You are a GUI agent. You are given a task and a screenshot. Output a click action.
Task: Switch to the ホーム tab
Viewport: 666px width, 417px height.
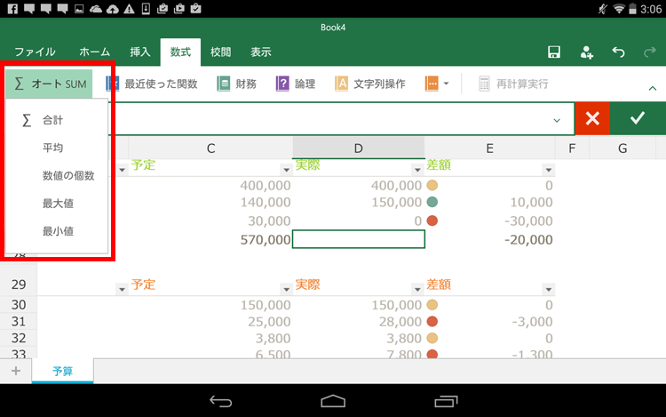pyautogui.click(x=95, y=52)
